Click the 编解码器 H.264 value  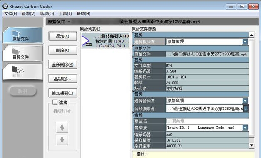click(207, 71)
